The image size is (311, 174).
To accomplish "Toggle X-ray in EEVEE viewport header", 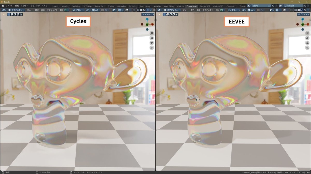I will pos(291,10).
